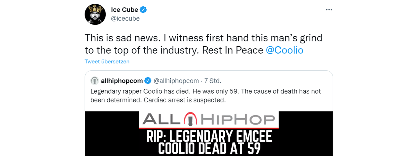The height and width of the screenshot is (156, 417).
Task: Open Ice Cube's profile via @icecube handle
Action: [x=125, y=18]
